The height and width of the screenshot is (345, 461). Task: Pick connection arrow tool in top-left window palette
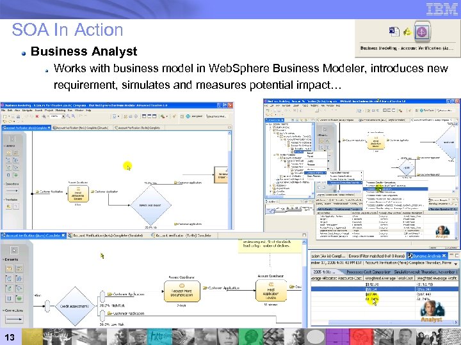click(x=12, y=191)
